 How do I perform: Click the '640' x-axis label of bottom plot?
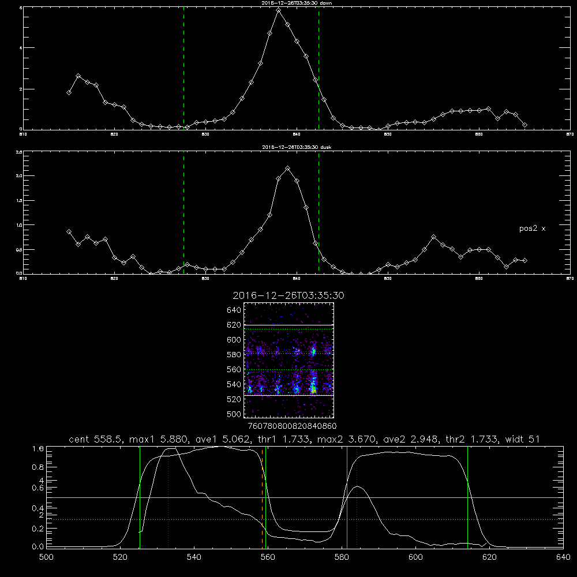(x=563, y=557)
